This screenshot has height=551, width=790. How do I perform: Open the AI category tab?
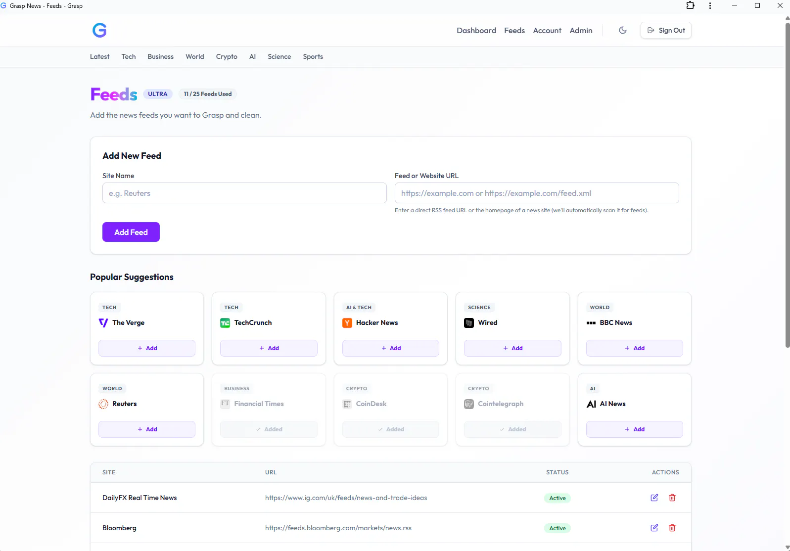click(253, 56)
